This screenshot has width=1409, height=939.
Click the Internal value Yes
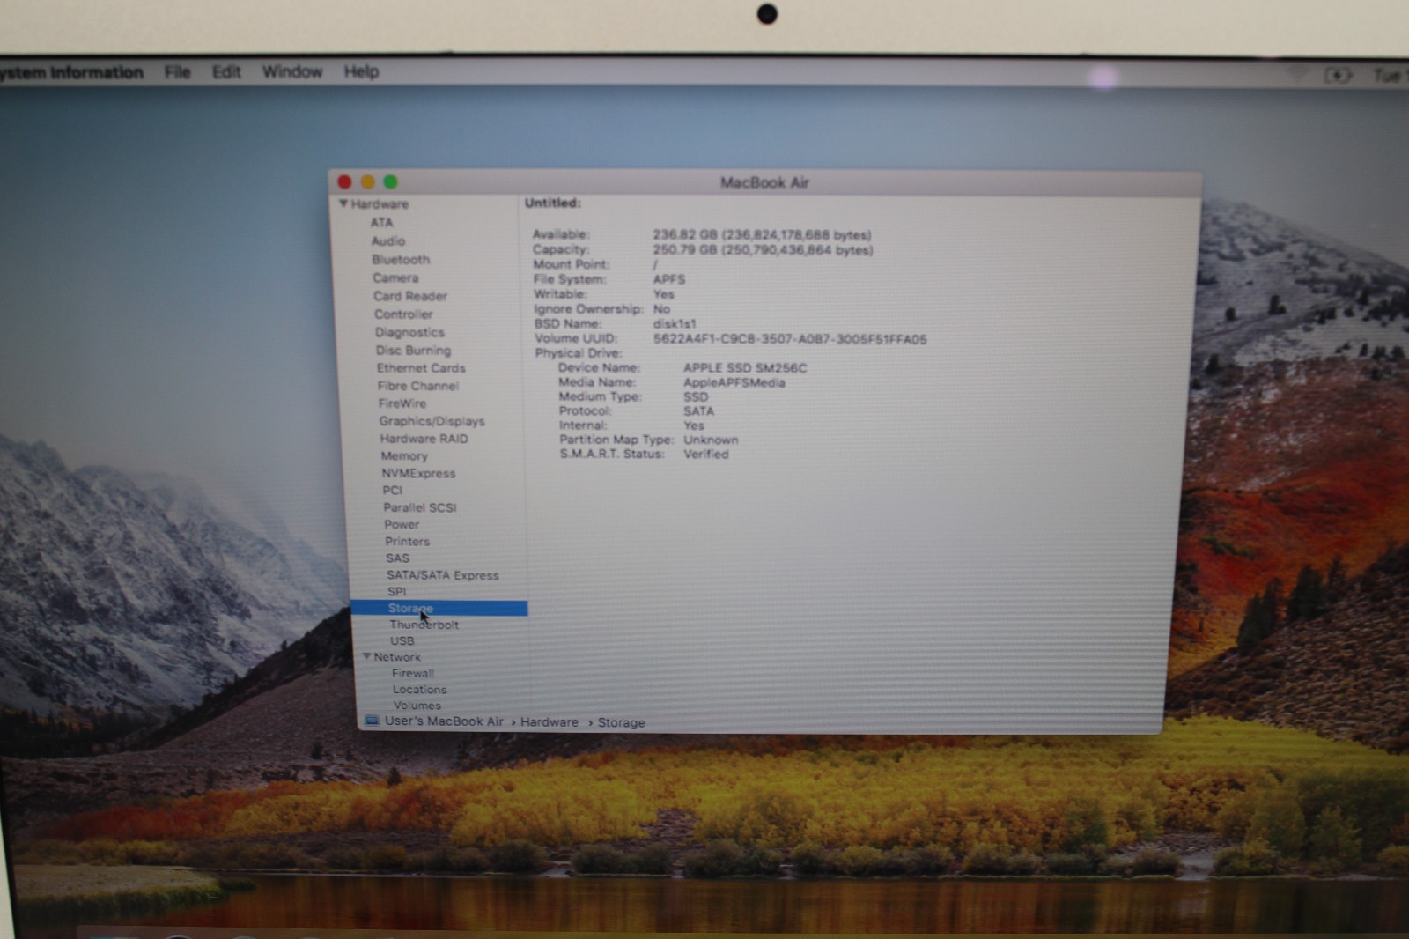tap(694, 425)
